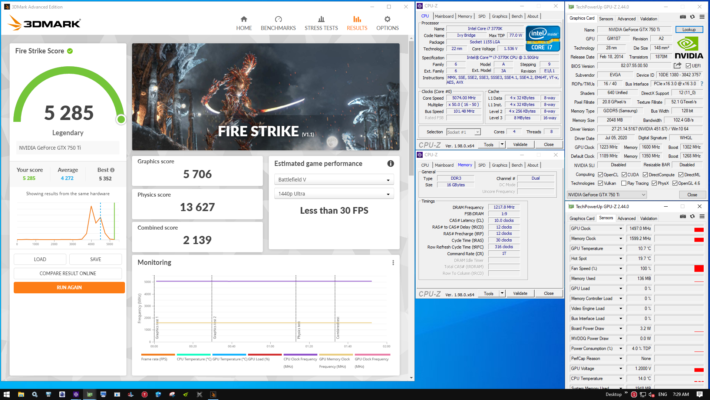Refresh the GPU-Z Sensors window

tap(692, 216)
